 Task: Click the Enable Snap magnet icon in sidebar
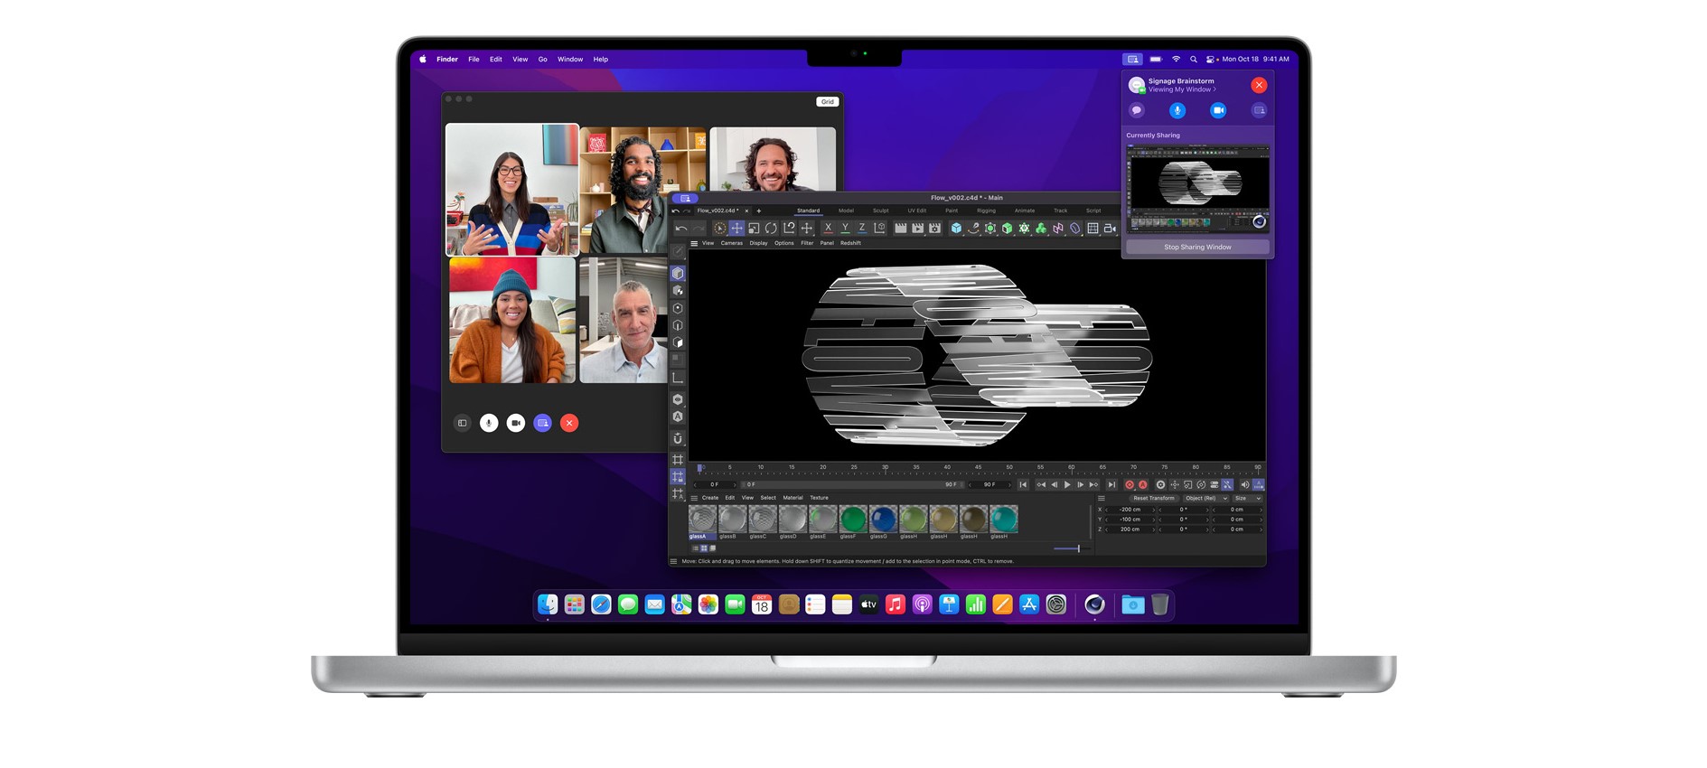pos(678,438)
